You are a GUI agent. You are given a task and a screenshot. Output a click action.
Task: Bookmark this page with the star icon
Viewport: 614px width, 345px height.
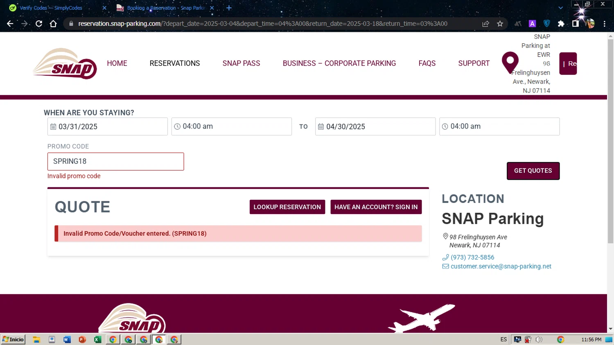coord(500,24)
